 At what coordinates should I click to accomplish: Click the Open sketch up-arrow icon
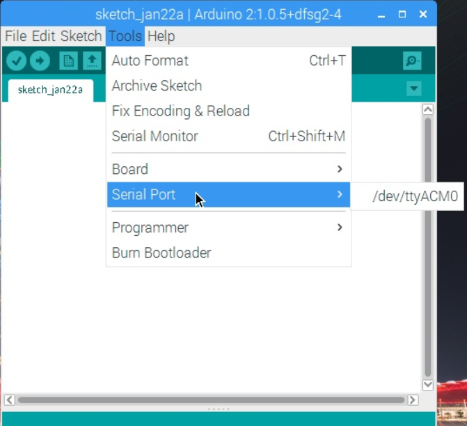pyautogui.click(x=92, y=61)
